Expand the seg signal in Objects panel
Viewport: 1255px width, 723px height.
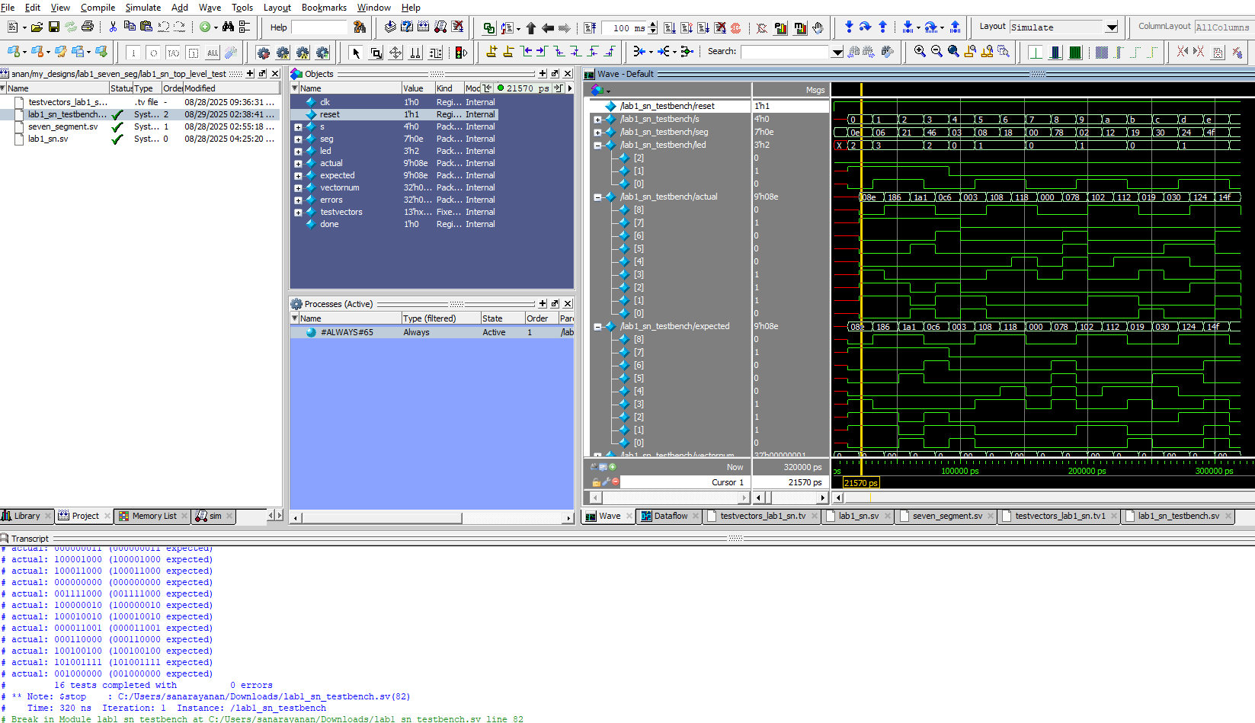(298, 139)
